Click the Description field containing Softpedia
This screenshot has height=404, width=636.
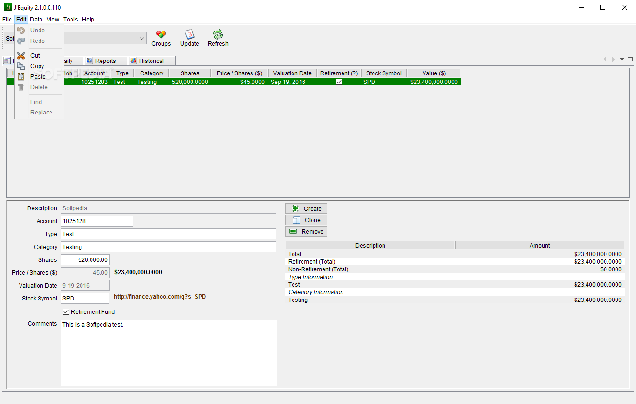pyautogui.click(x=169, y=208)
